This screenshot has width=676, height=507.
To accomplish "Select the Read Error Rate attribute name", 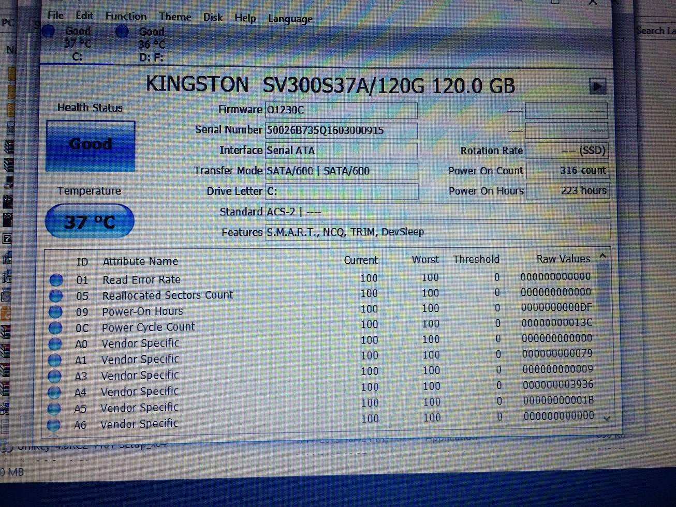I will (141, 280).
